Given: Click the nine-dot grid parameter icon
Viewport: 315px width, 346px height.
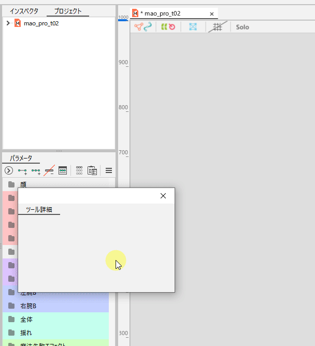Looking at the screenshot, I should coord(79,170).
